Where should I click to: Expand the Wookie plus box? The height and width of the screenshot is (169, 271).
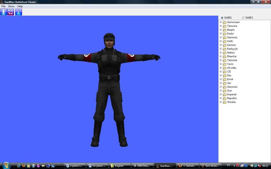pyautogui.click(x=221, y=102)
